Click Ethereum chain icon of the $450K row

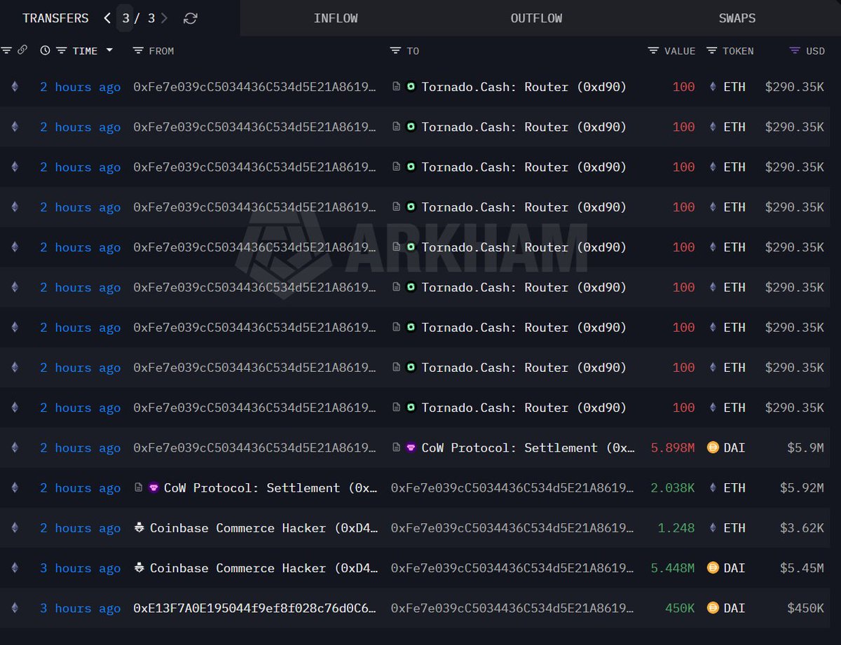pyautogui.click(x=15, y=608)
